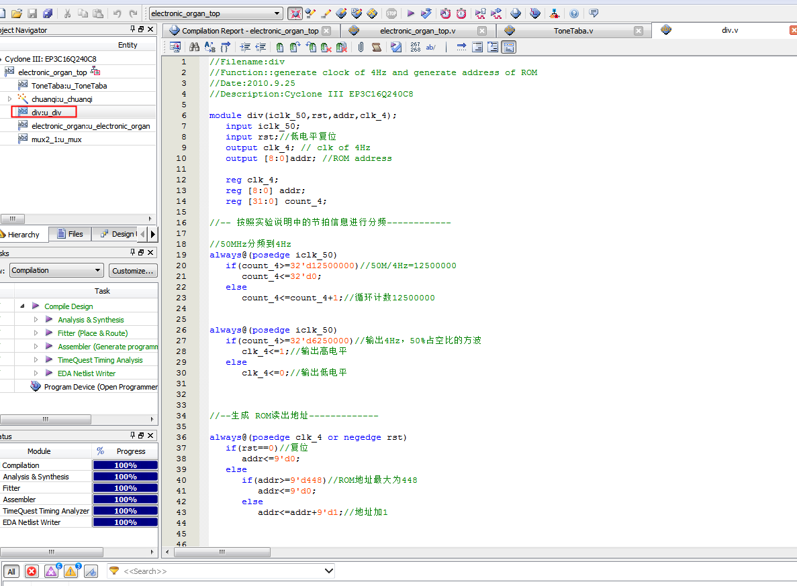Open the Compilation flow dropdown
The height and width of the screenshot is (586, 797).
[97, 270]
